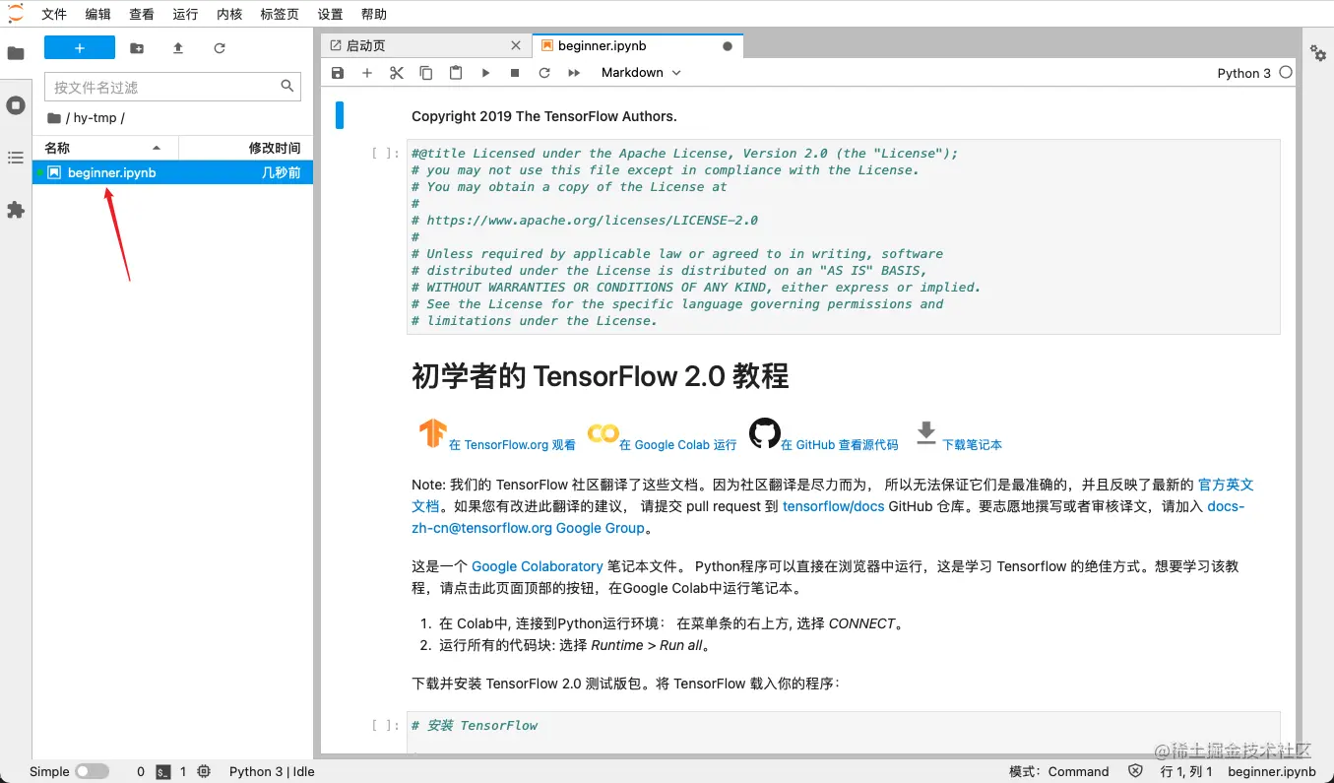1334x783 pixels.
Task: Paste cell from clipboard
Action: pyautogui.click(x=456, y=73)
